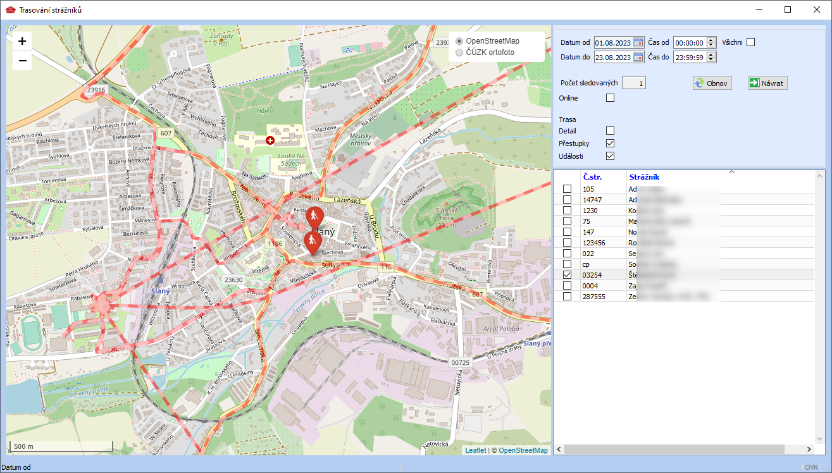Check guard row 1230
The width and height of the screenshot is (832, 473).
(568, 211)
